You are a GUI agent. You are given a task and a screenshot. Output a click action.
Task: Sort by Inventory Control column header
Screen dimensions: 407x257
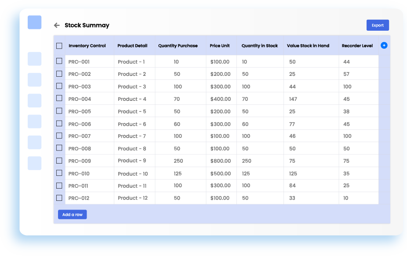click(x=87, y=46)
